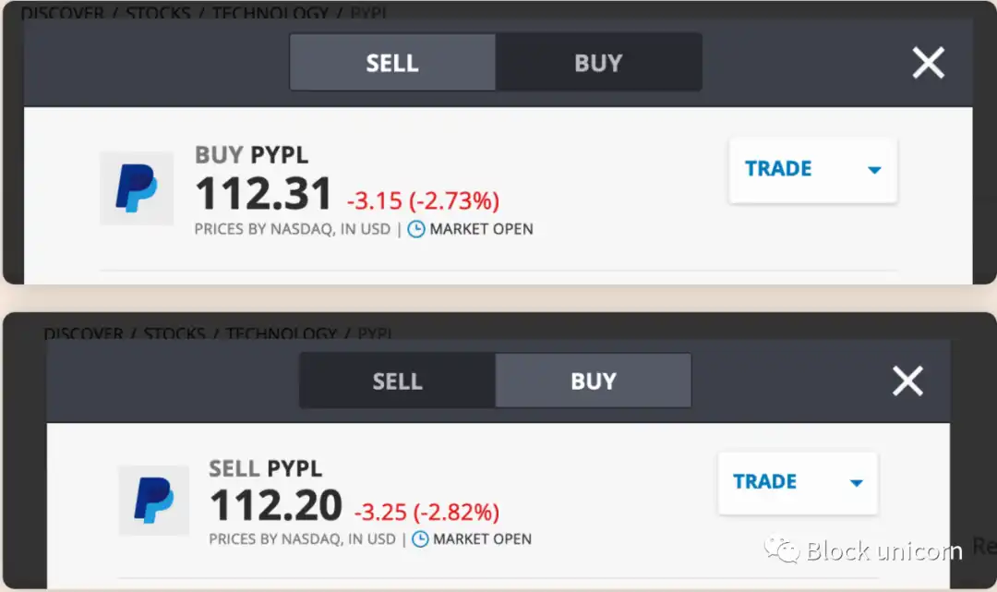Open TECHNOLOGY breadcrumb in upper panel
Screen dimensions: 997x592
[x=270, y=13]
